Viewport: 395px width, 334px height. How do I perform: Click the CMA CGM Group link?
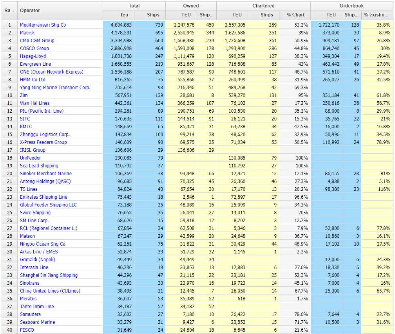click(x=37, y=41)
